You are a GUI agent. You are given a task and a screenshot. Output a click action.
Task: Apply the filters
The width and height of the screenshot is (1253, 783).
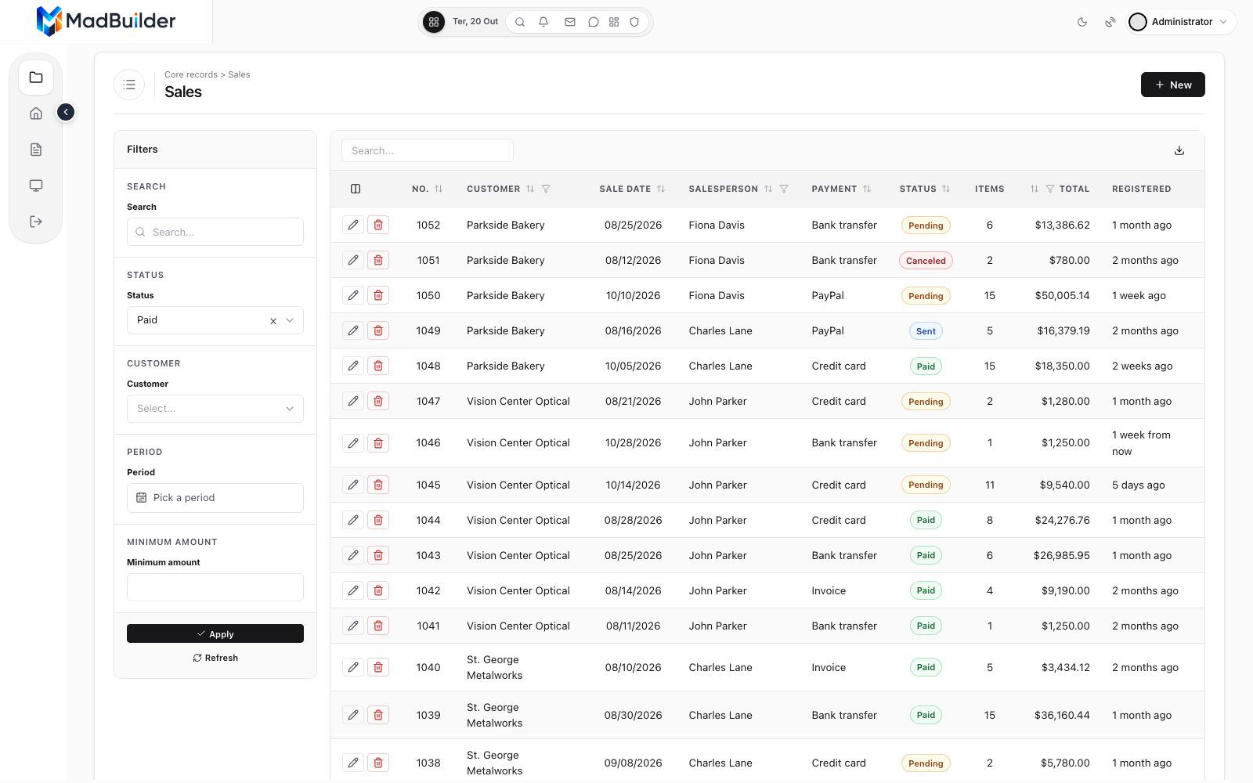click(x=215, y=633)
